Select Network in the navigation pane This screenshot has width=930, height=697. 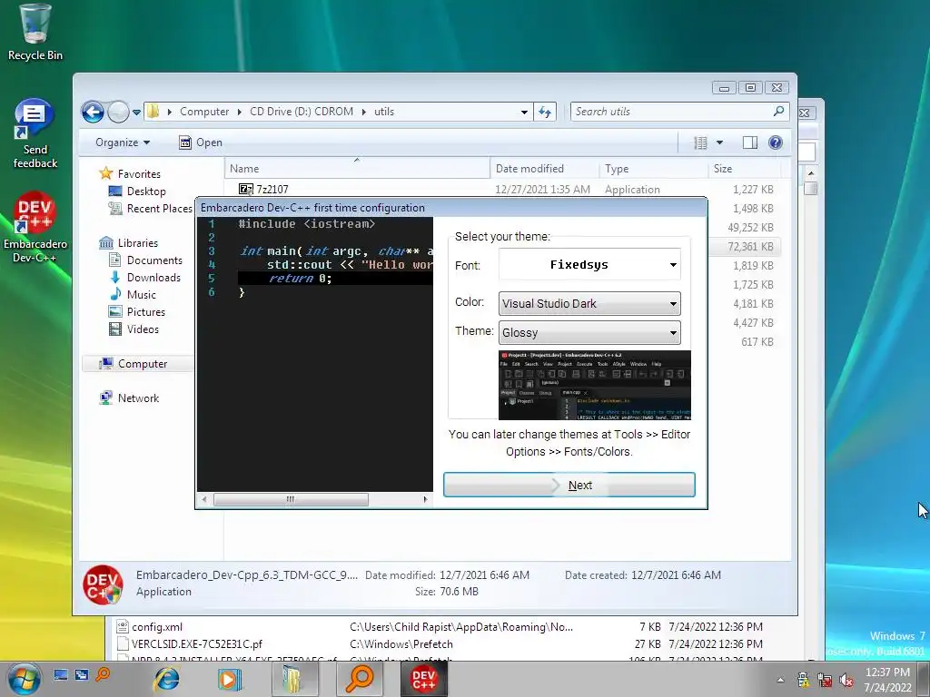point(138,398)
